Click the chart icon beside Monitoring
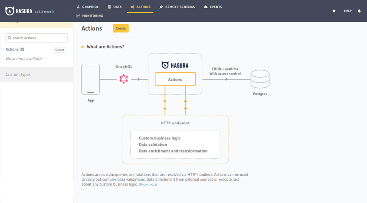 tap(78, 16)
